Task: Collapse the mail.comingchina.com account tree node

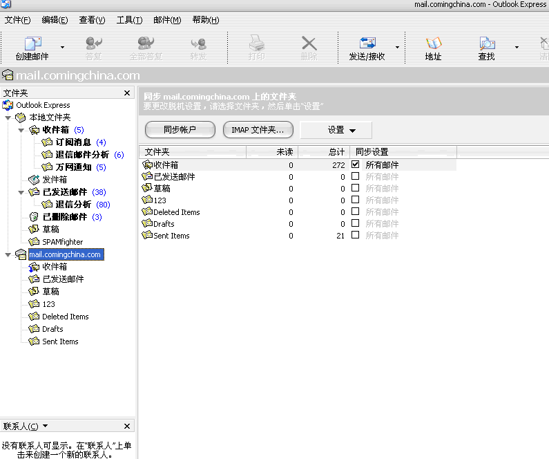Action: (8, 254)
